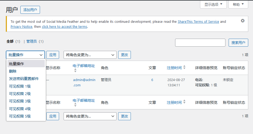Sort by 注册时间 in the table footer

click(x=174, y=102)
